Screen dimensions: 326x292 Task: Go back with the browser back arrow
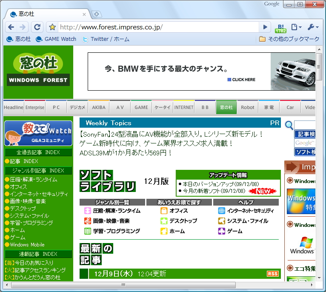(x=11, y=27)
